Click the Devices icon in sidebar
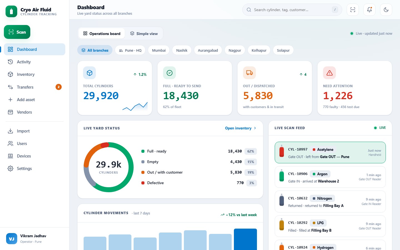The height and width of the screenshot is (250, 400). (x=11, y=156)
